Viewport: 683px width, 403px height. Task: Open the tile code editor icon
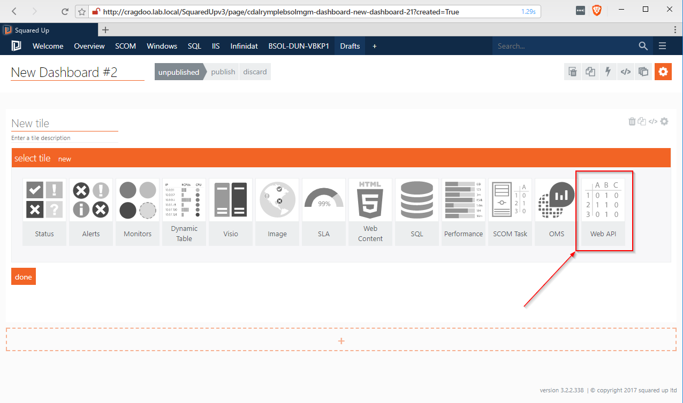click(x=653, y=121)
